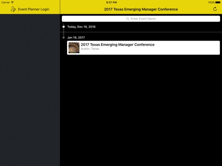
Task: Click the conference thumbnail image
Action: pyautogui.click(x=74, y=48)
